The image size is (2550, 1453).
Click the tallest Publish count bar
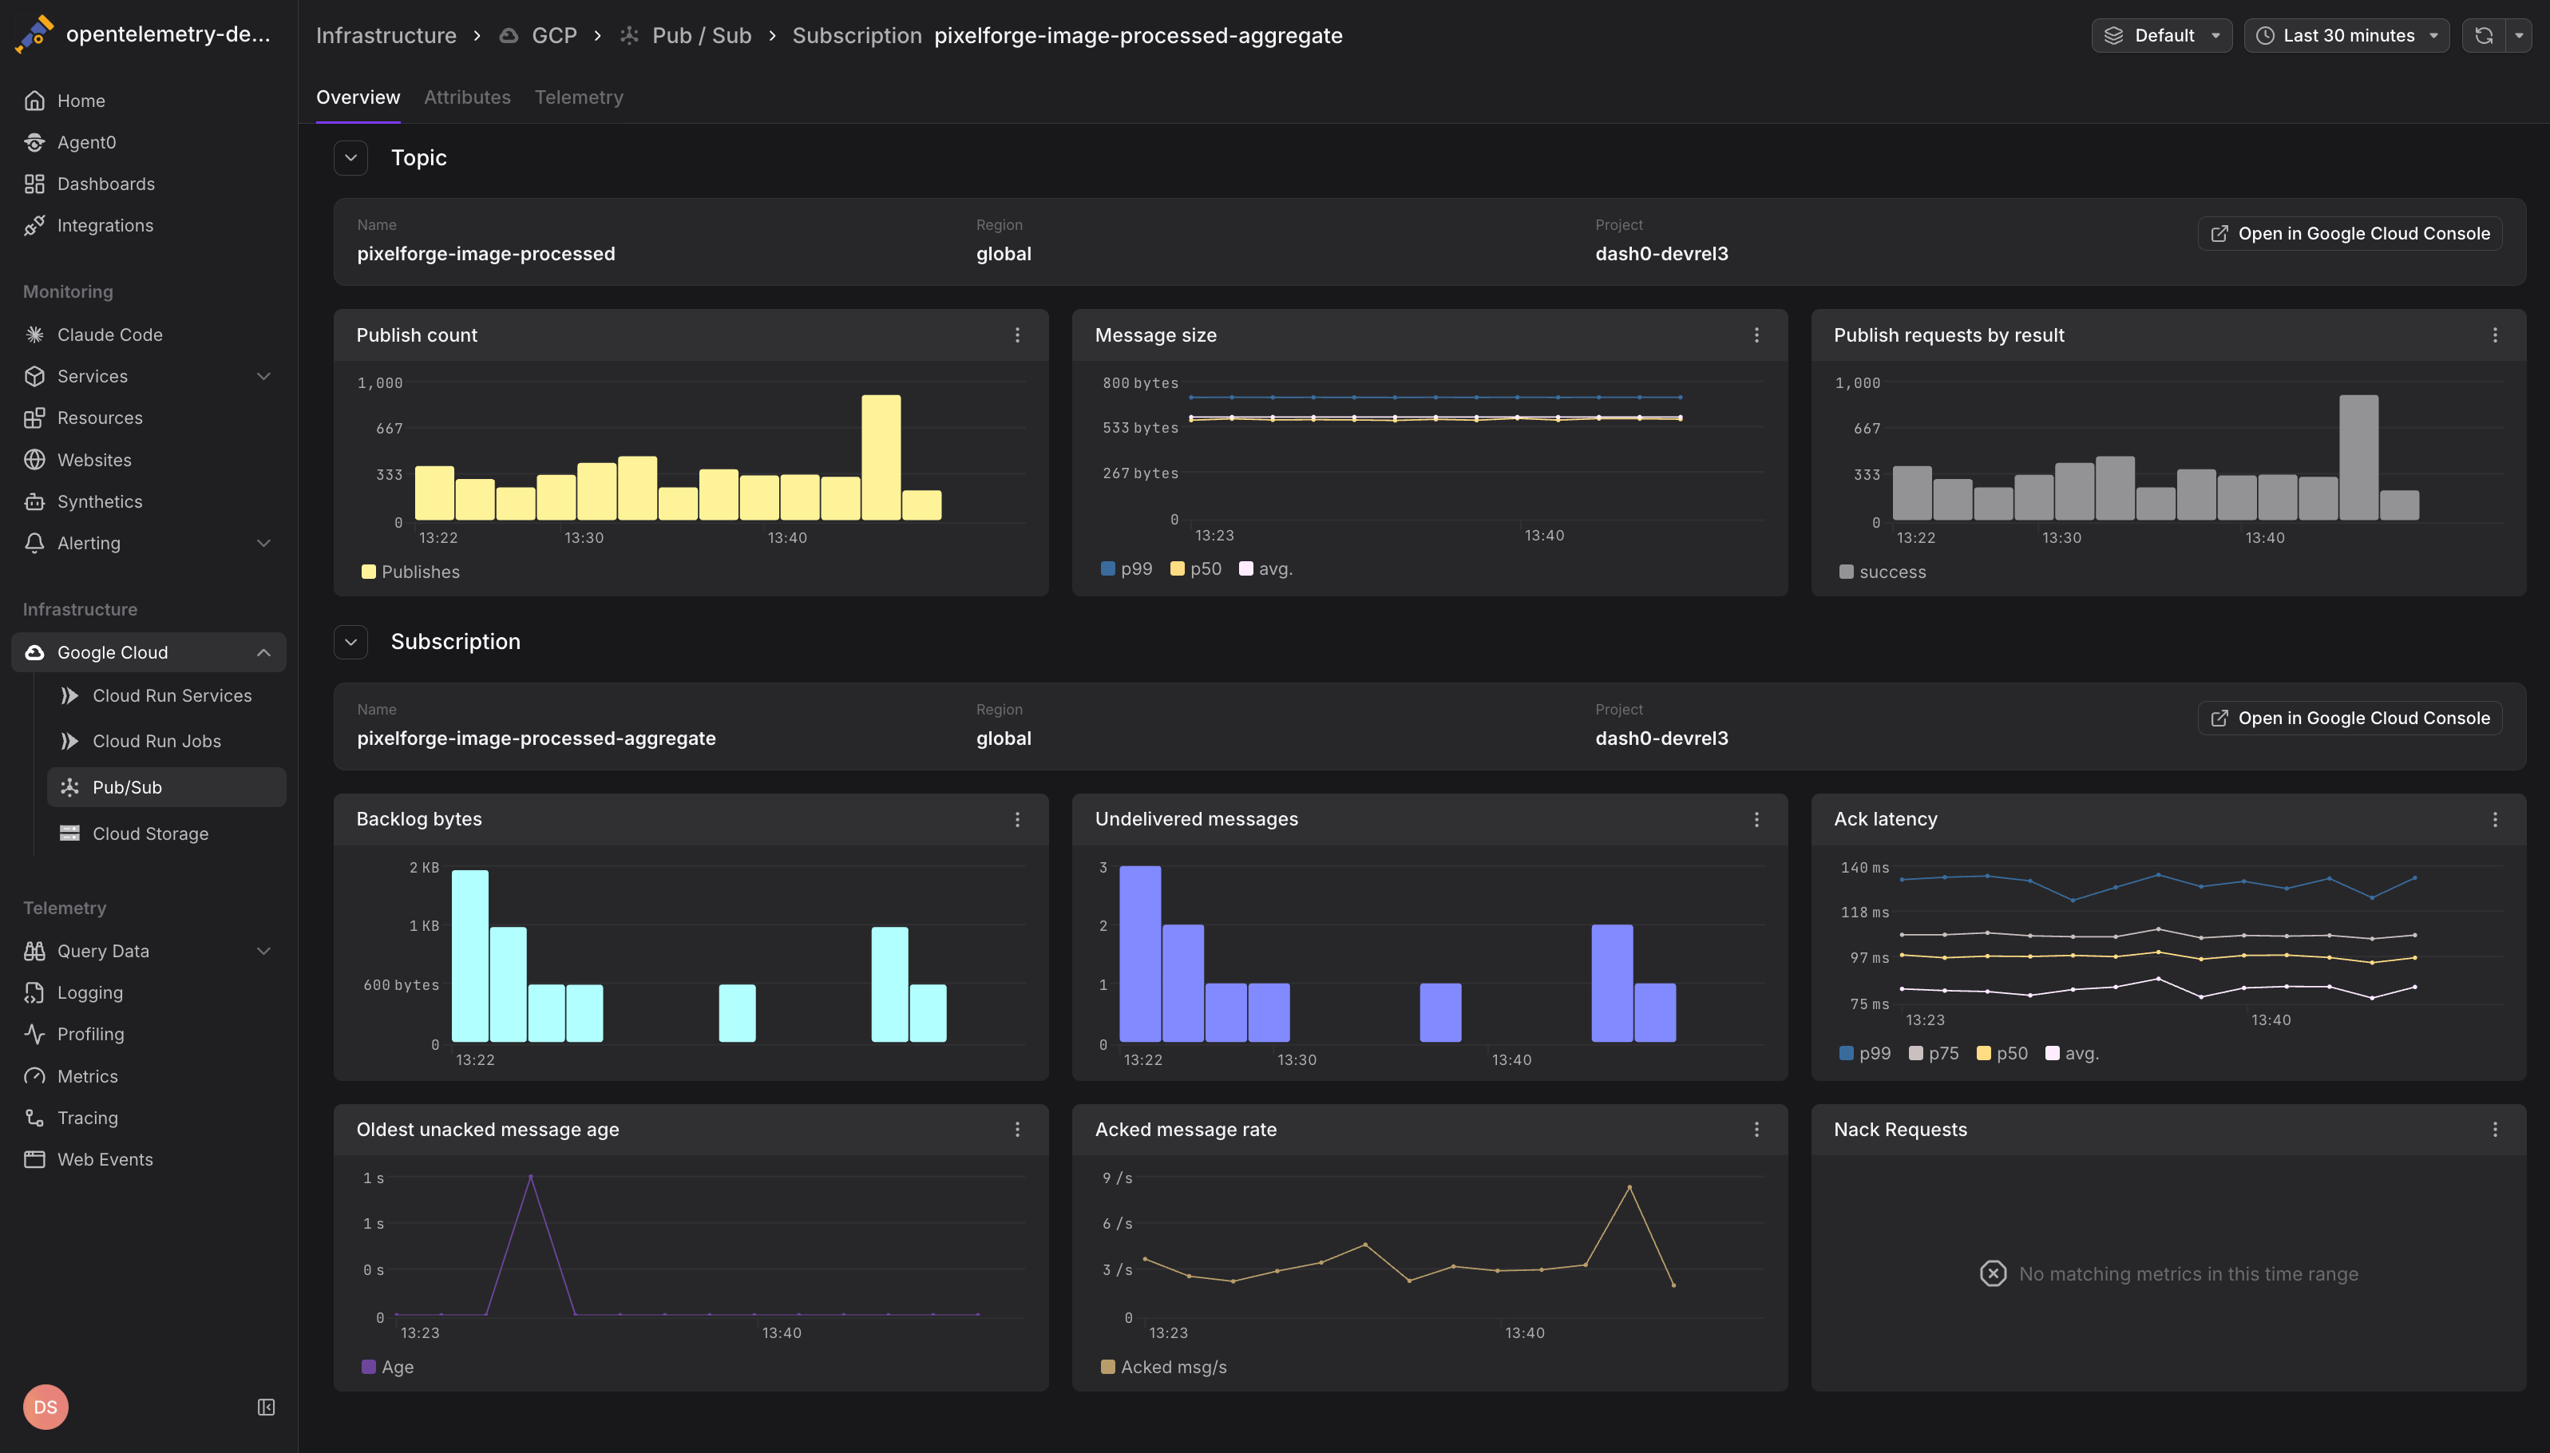coord(881,458)
